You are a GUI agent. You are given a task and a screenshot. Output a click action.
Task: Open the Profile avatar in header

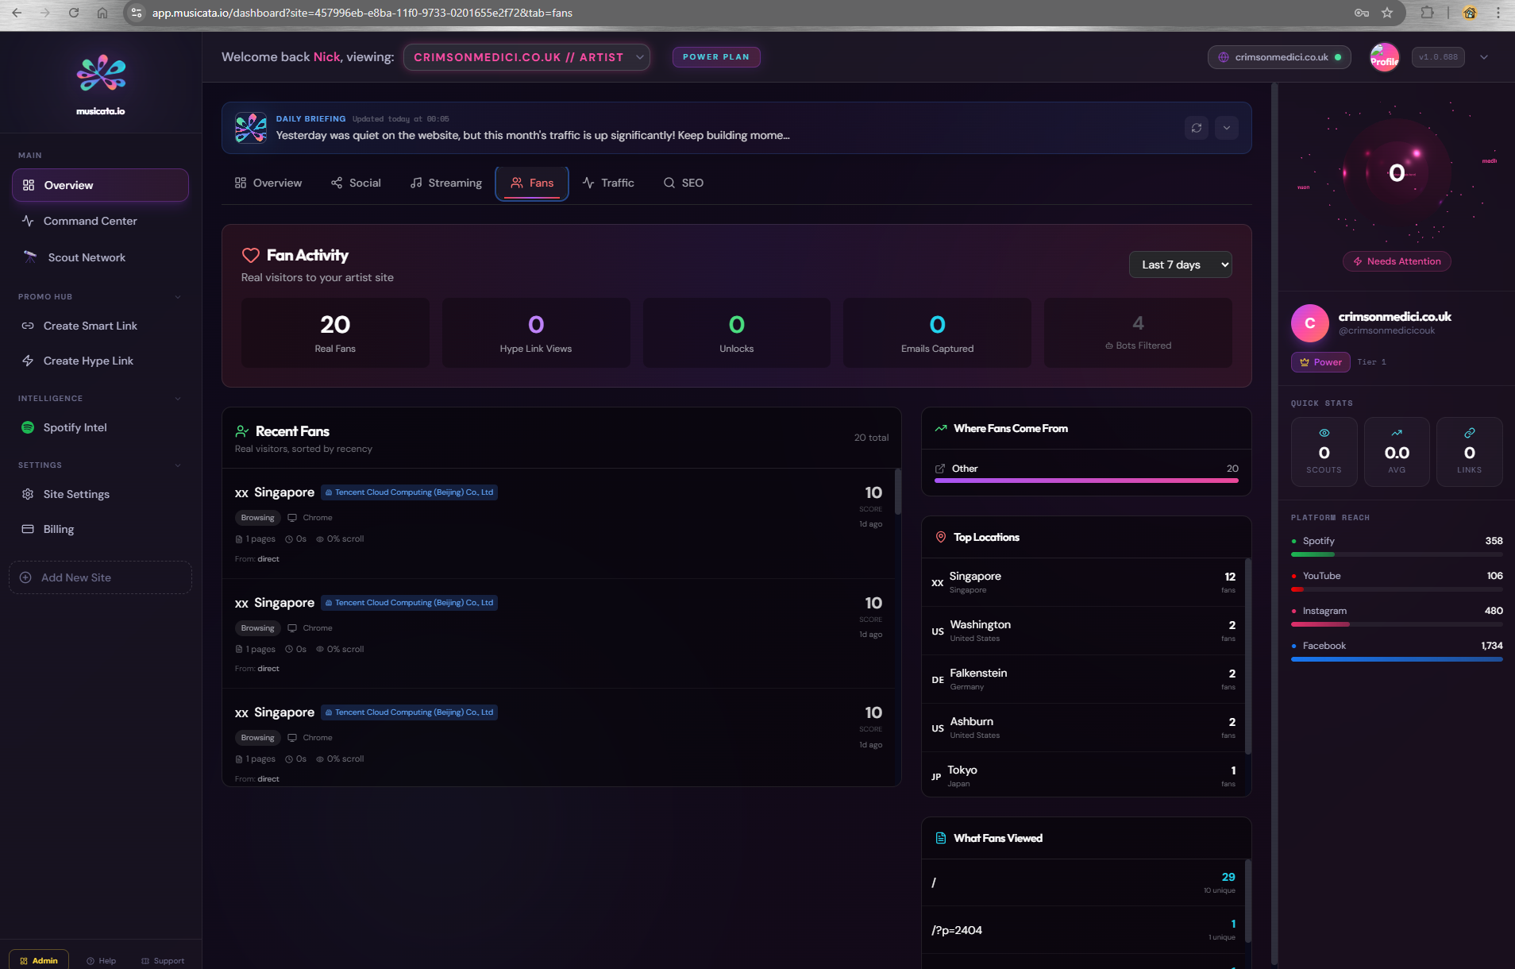1384,57
